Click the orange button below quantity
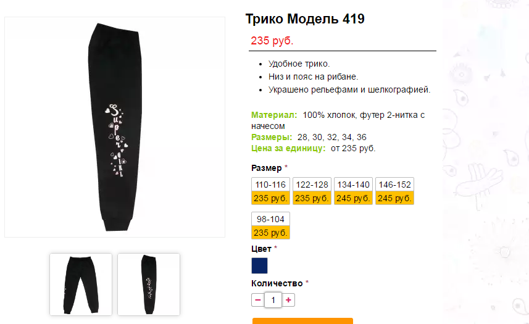This screenshot has height=324, width=529. pos(302,321)
